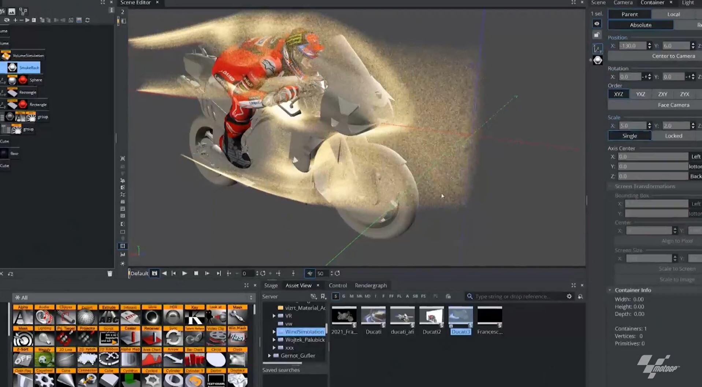Image resolution: width=702 pixels, height=387 pixels.
Task: Open the Rendergraph tab
Action: tap(371, 285)
